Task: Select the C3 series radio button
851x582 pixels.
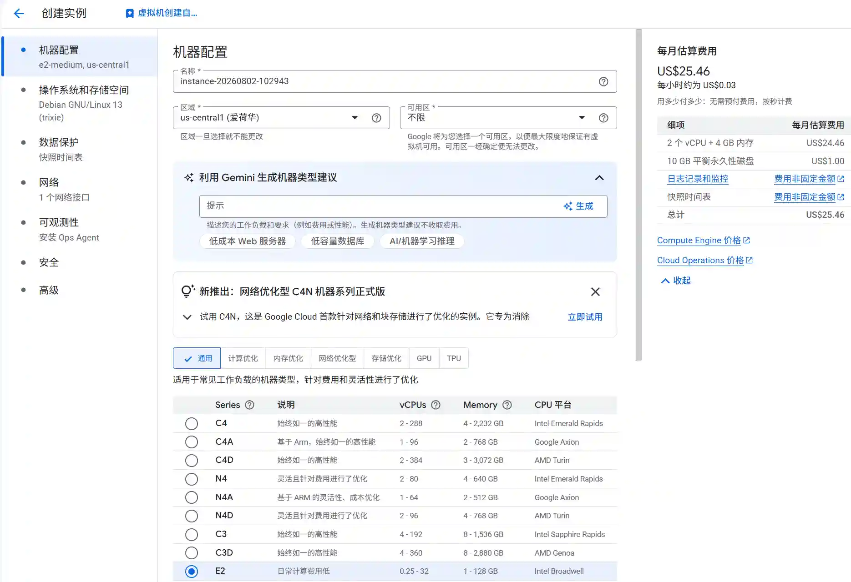Action: [192, 535]
